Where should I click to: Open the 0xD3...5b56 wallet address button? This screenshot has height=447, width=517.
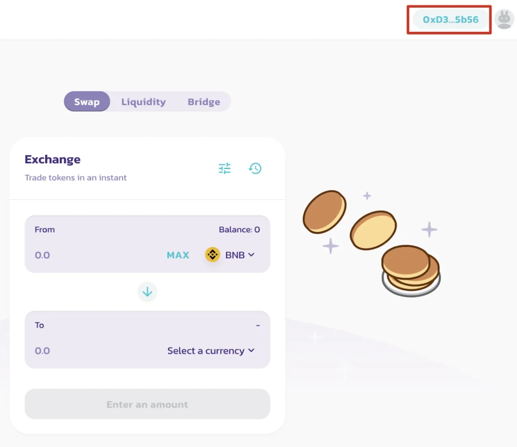(449, 19)
